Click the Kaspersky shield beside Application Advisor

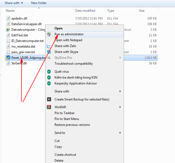49,83
